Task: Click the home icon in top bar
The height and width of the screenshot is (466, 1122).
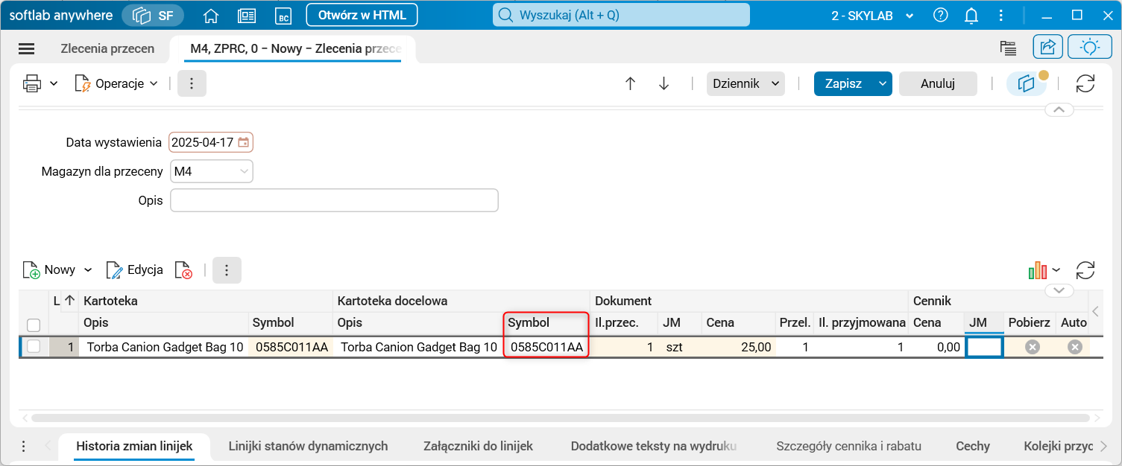Action: point(211,15)
